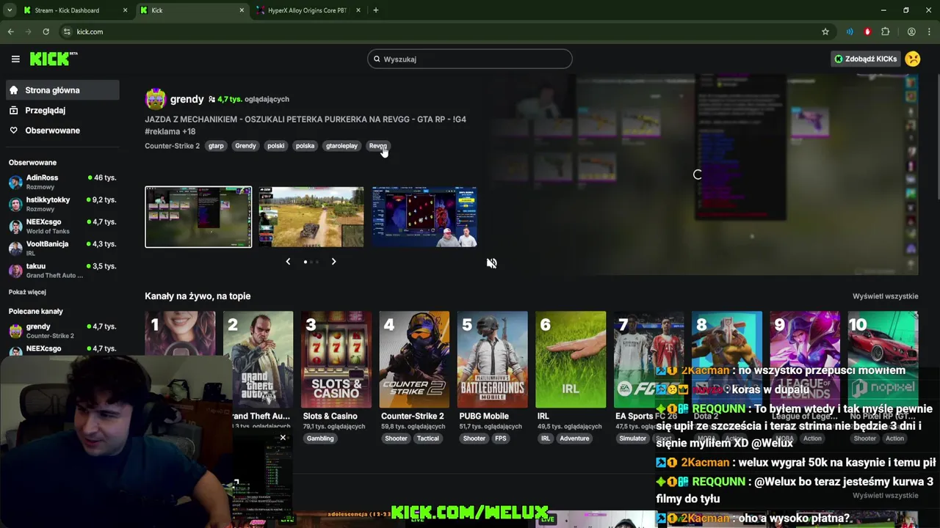
Task: Select tank game featured thumbnail
Action: pos(311,217)
